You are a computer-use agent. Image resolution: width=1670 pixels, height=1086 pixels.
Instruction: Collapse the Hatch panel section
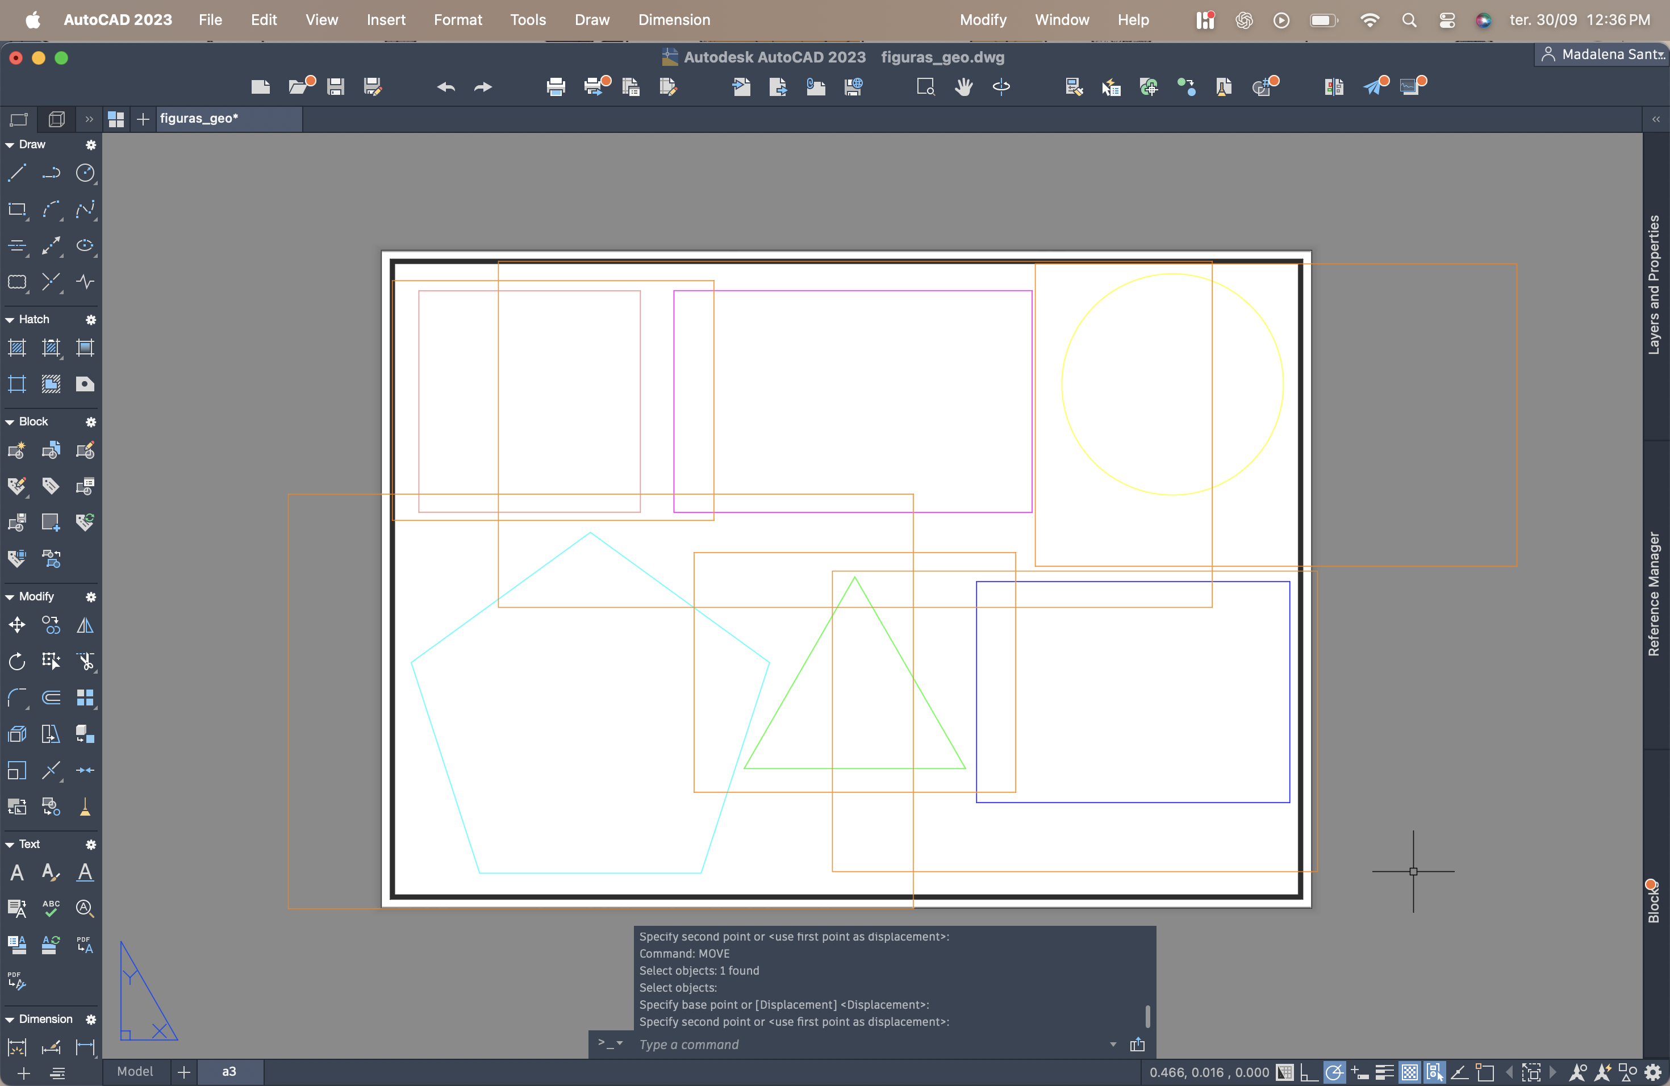(x=10, y=319)
